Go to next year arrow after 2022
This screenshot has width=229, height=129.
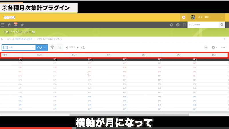[x=78, y=47]
